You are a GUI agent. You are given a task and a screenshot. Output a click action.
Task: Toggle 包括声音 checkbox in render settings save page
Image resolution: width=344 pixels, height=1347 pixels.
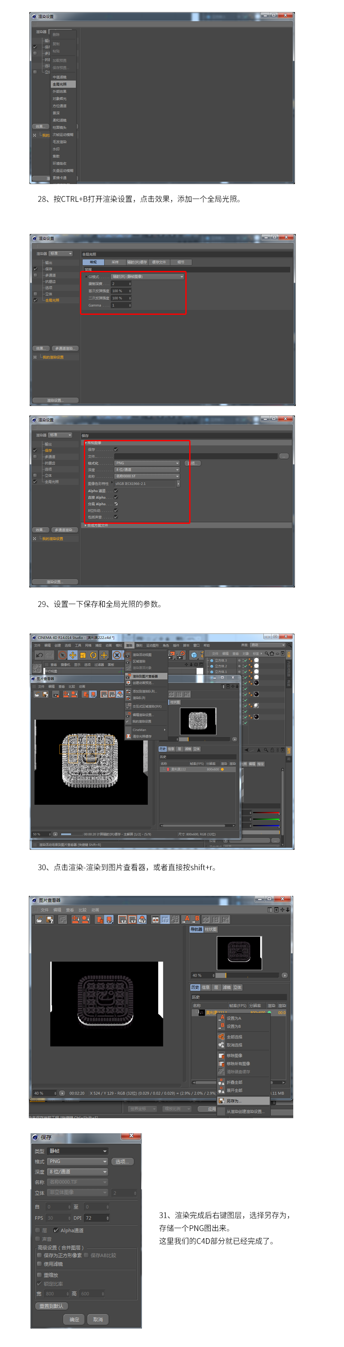coord(116,517)
